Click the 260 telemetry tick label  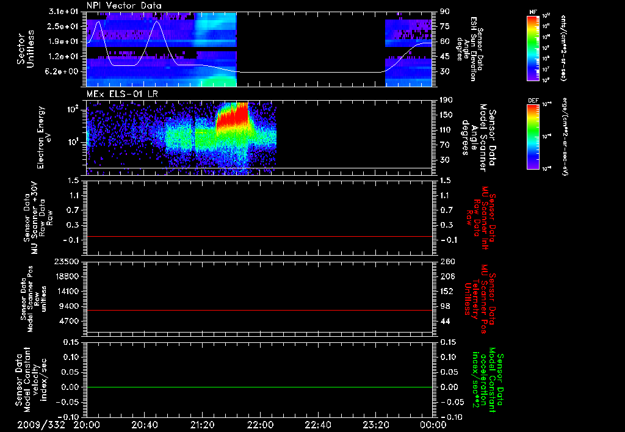coord(447,261)
